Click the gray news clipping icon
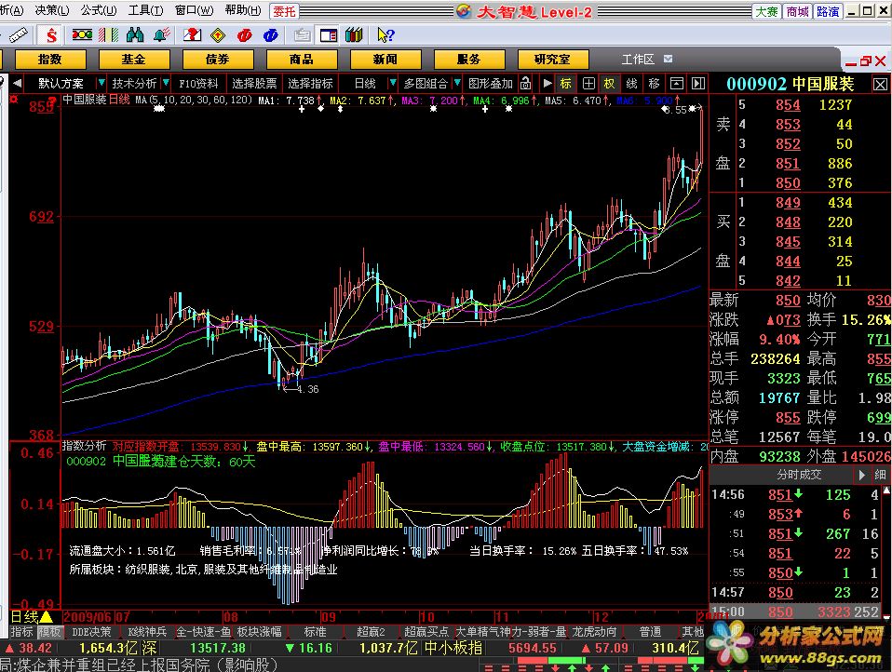 [x=302, y=35]
